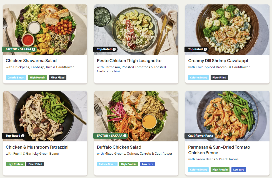
Task: Click the Creamy Dill Shrimp Cavatappi title
Action: pos(218,61)
